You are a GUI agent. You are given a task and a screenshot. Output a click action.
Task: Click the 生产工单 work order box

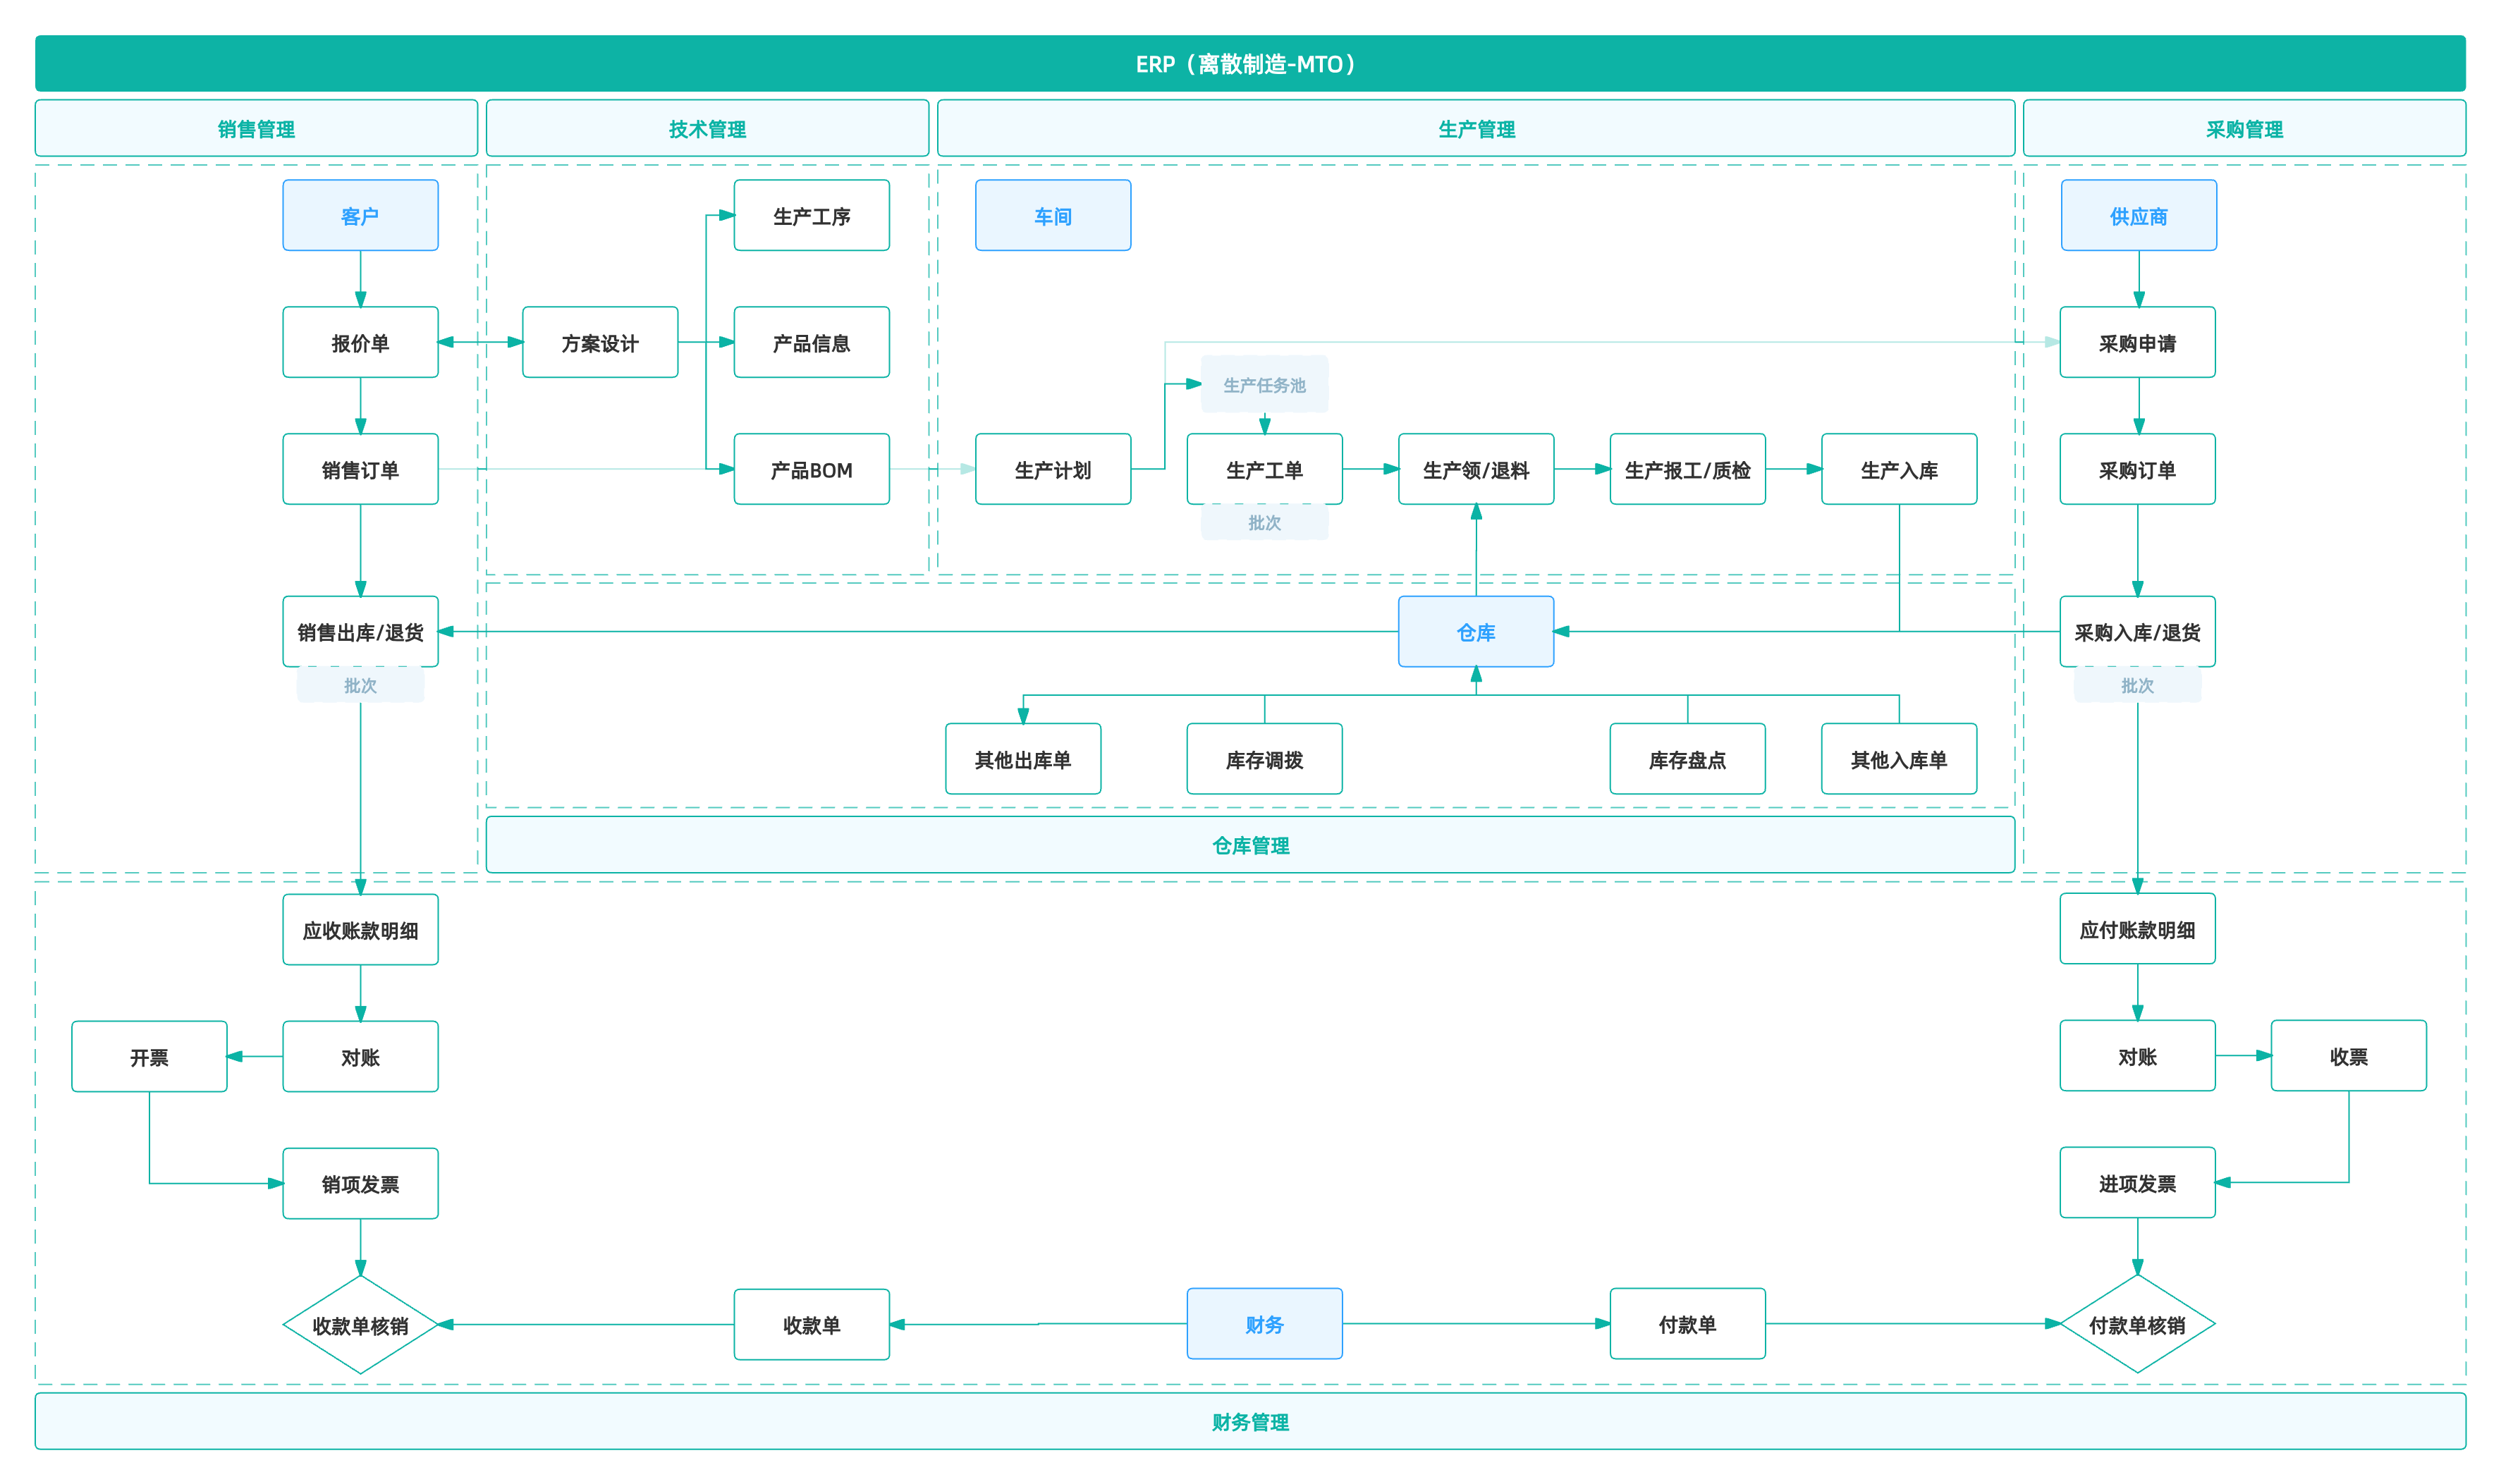pyautogui.click(x=1264, y=469)
